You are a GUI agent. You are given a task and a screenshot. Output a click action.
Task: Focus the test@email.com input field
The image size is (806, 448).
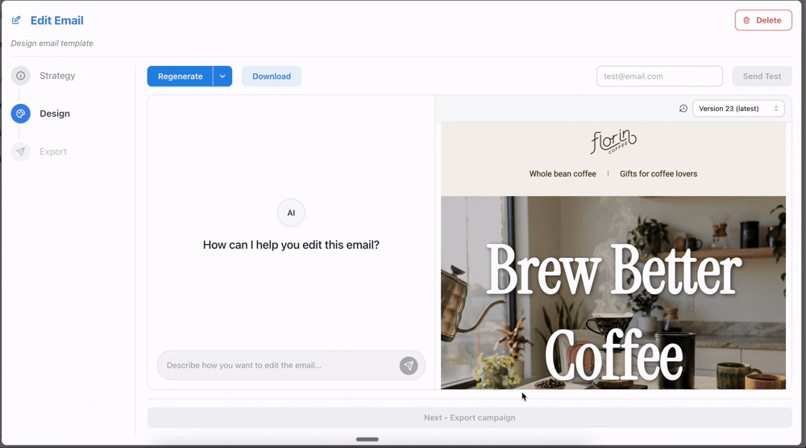pyautogui.click(x=659, y=77)
